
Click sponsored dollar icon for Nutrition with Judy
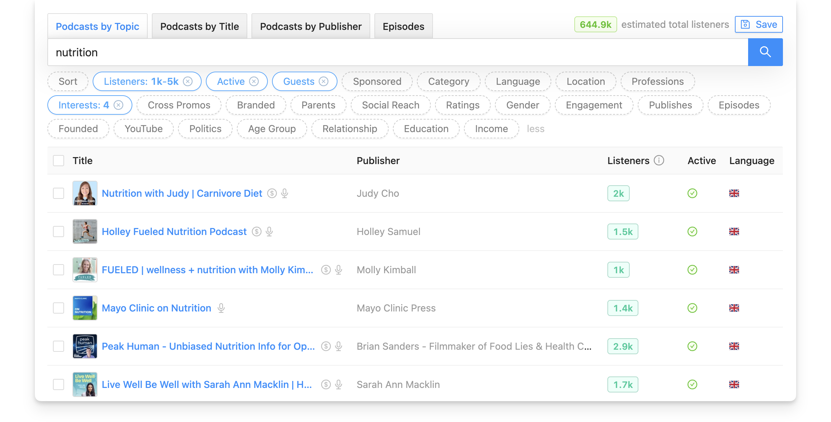tap(272, 193)
